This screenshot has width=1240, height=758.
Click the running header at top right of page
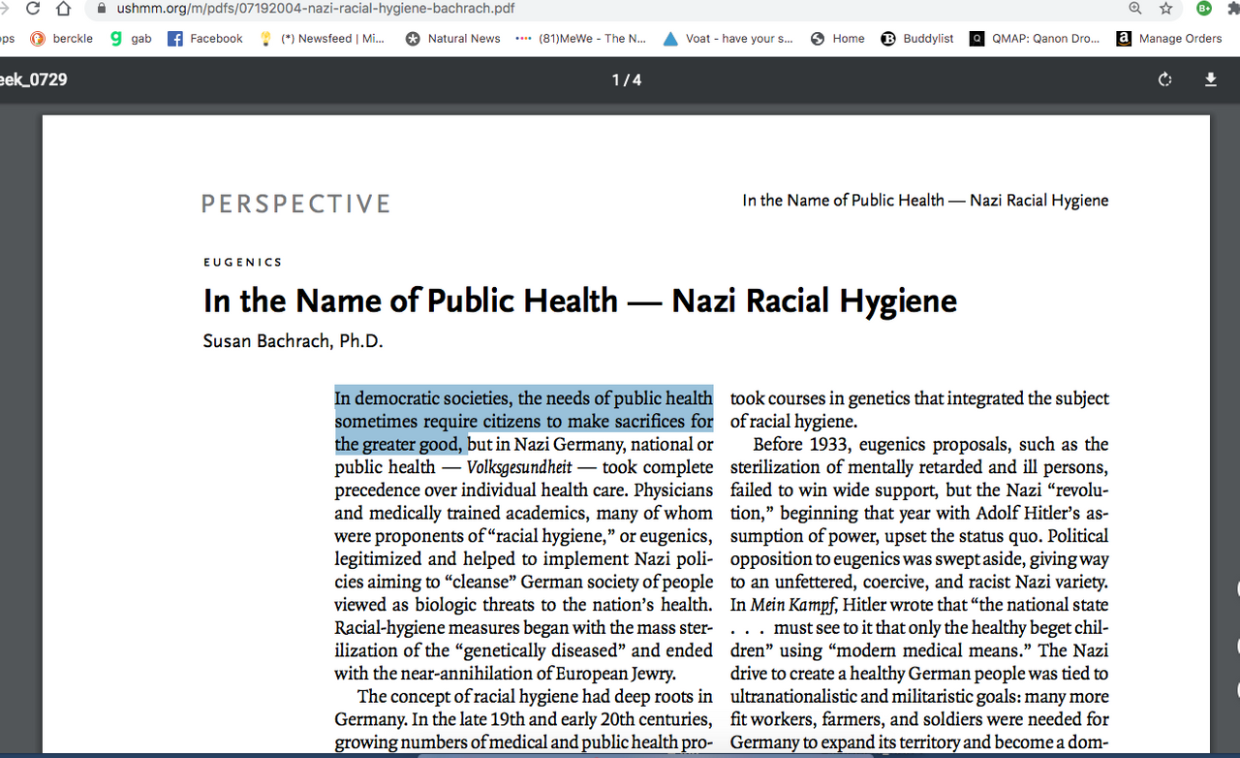[x=925, y=201]
